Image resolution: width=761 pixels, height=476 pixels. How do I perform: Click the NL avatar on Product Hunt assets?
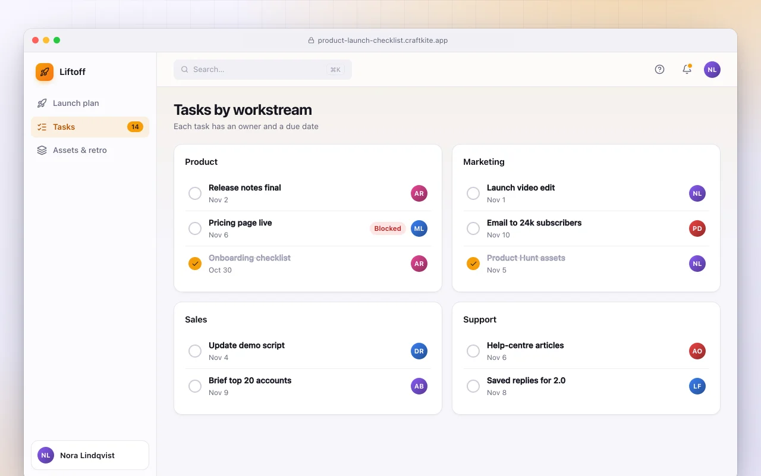coord(697,264)
